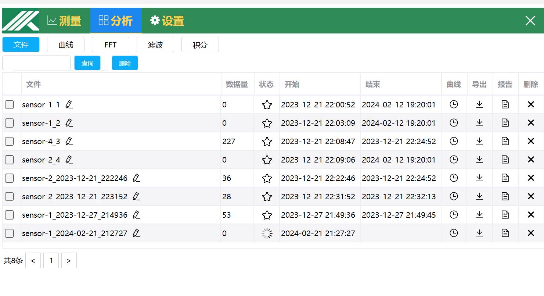Delete row sensor-2_4 with X icon
The image size is (544, 296).
pyautogui.click(x=531, y=160)
